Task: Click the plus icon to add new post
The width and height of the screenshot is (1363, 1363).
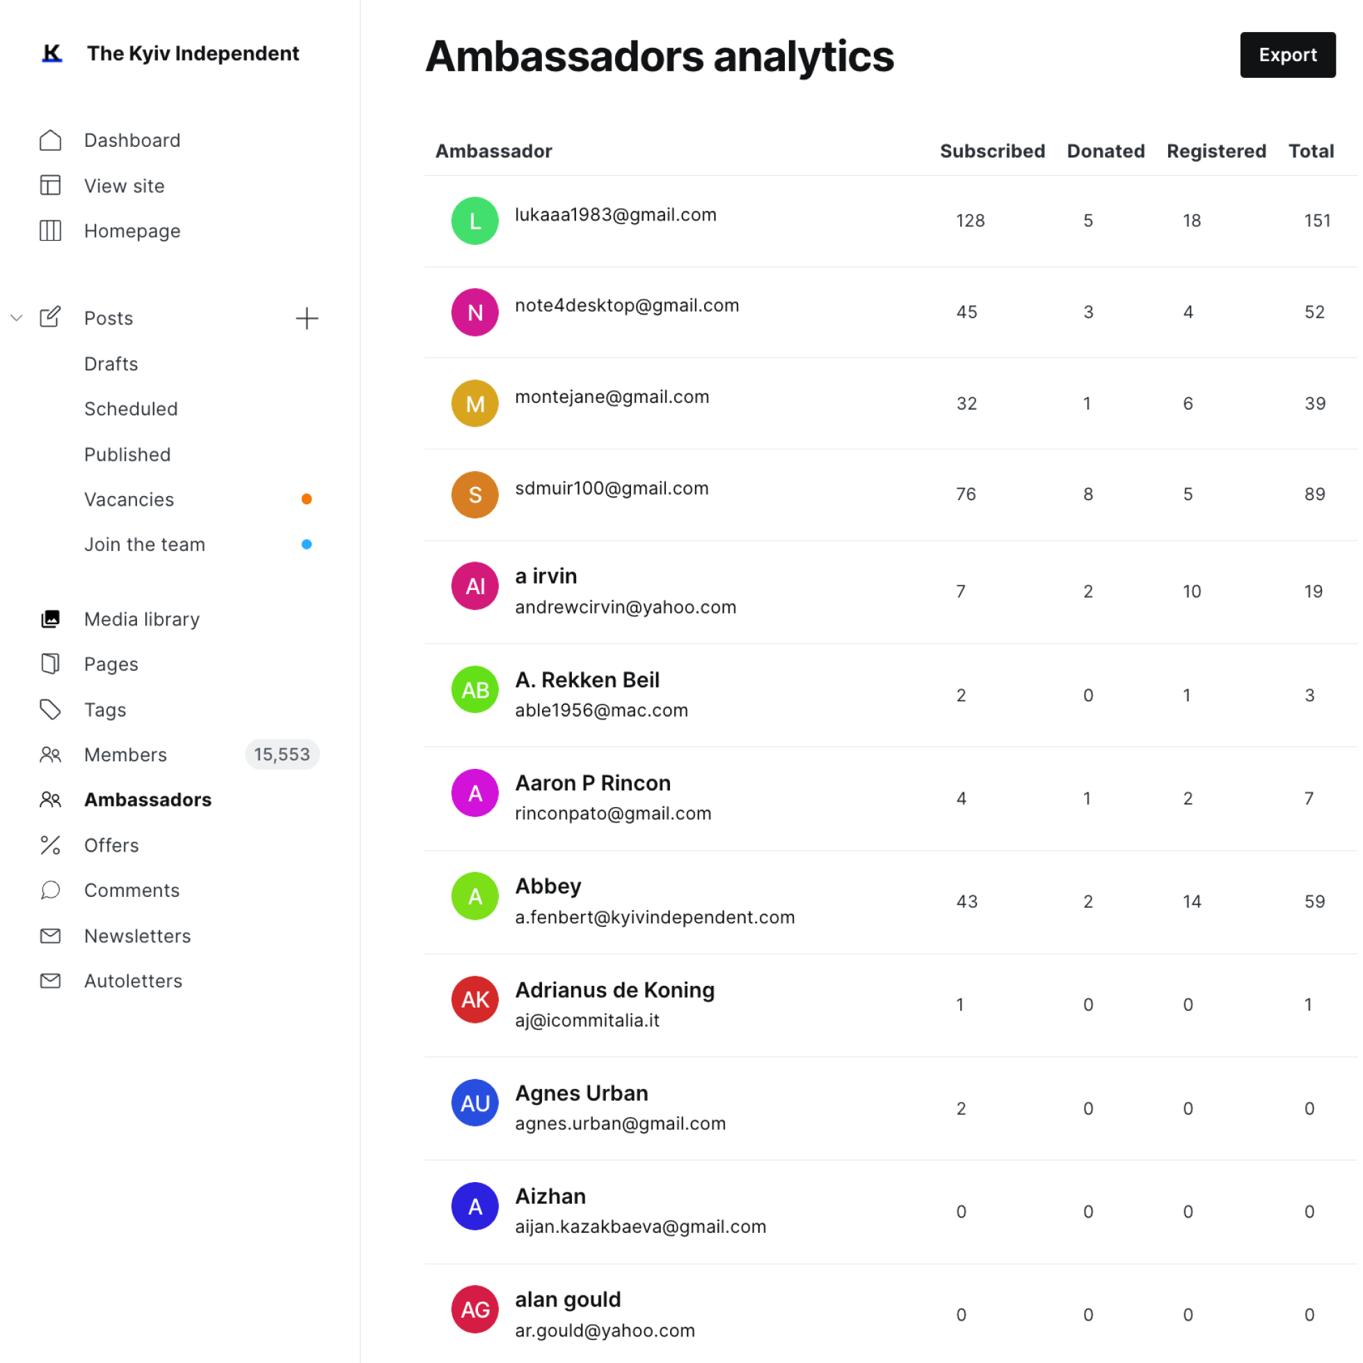Action: [306, 318]
